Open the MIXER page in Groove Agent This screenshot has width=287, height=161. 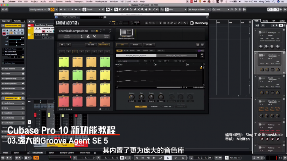point(135,45)
